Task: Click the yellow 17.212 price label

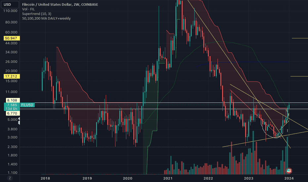Action: click(12, 76)
